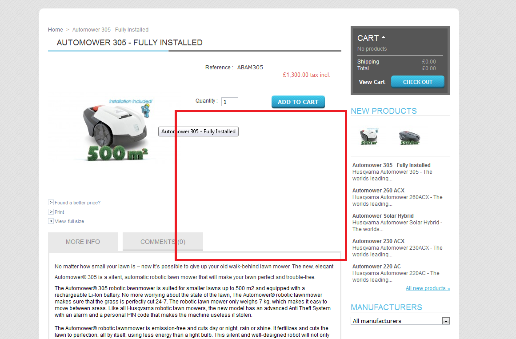This screenshot has height=339, width=516.
Task: Click the Husqvarna Automower Solar Hybrid description text
Action: tap(397, 226)
